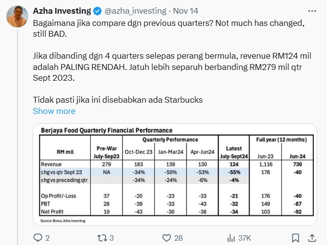Click the table title Berjaya Food Quarterly
Viewport: 327px width, 245px height.
[106, 130]
